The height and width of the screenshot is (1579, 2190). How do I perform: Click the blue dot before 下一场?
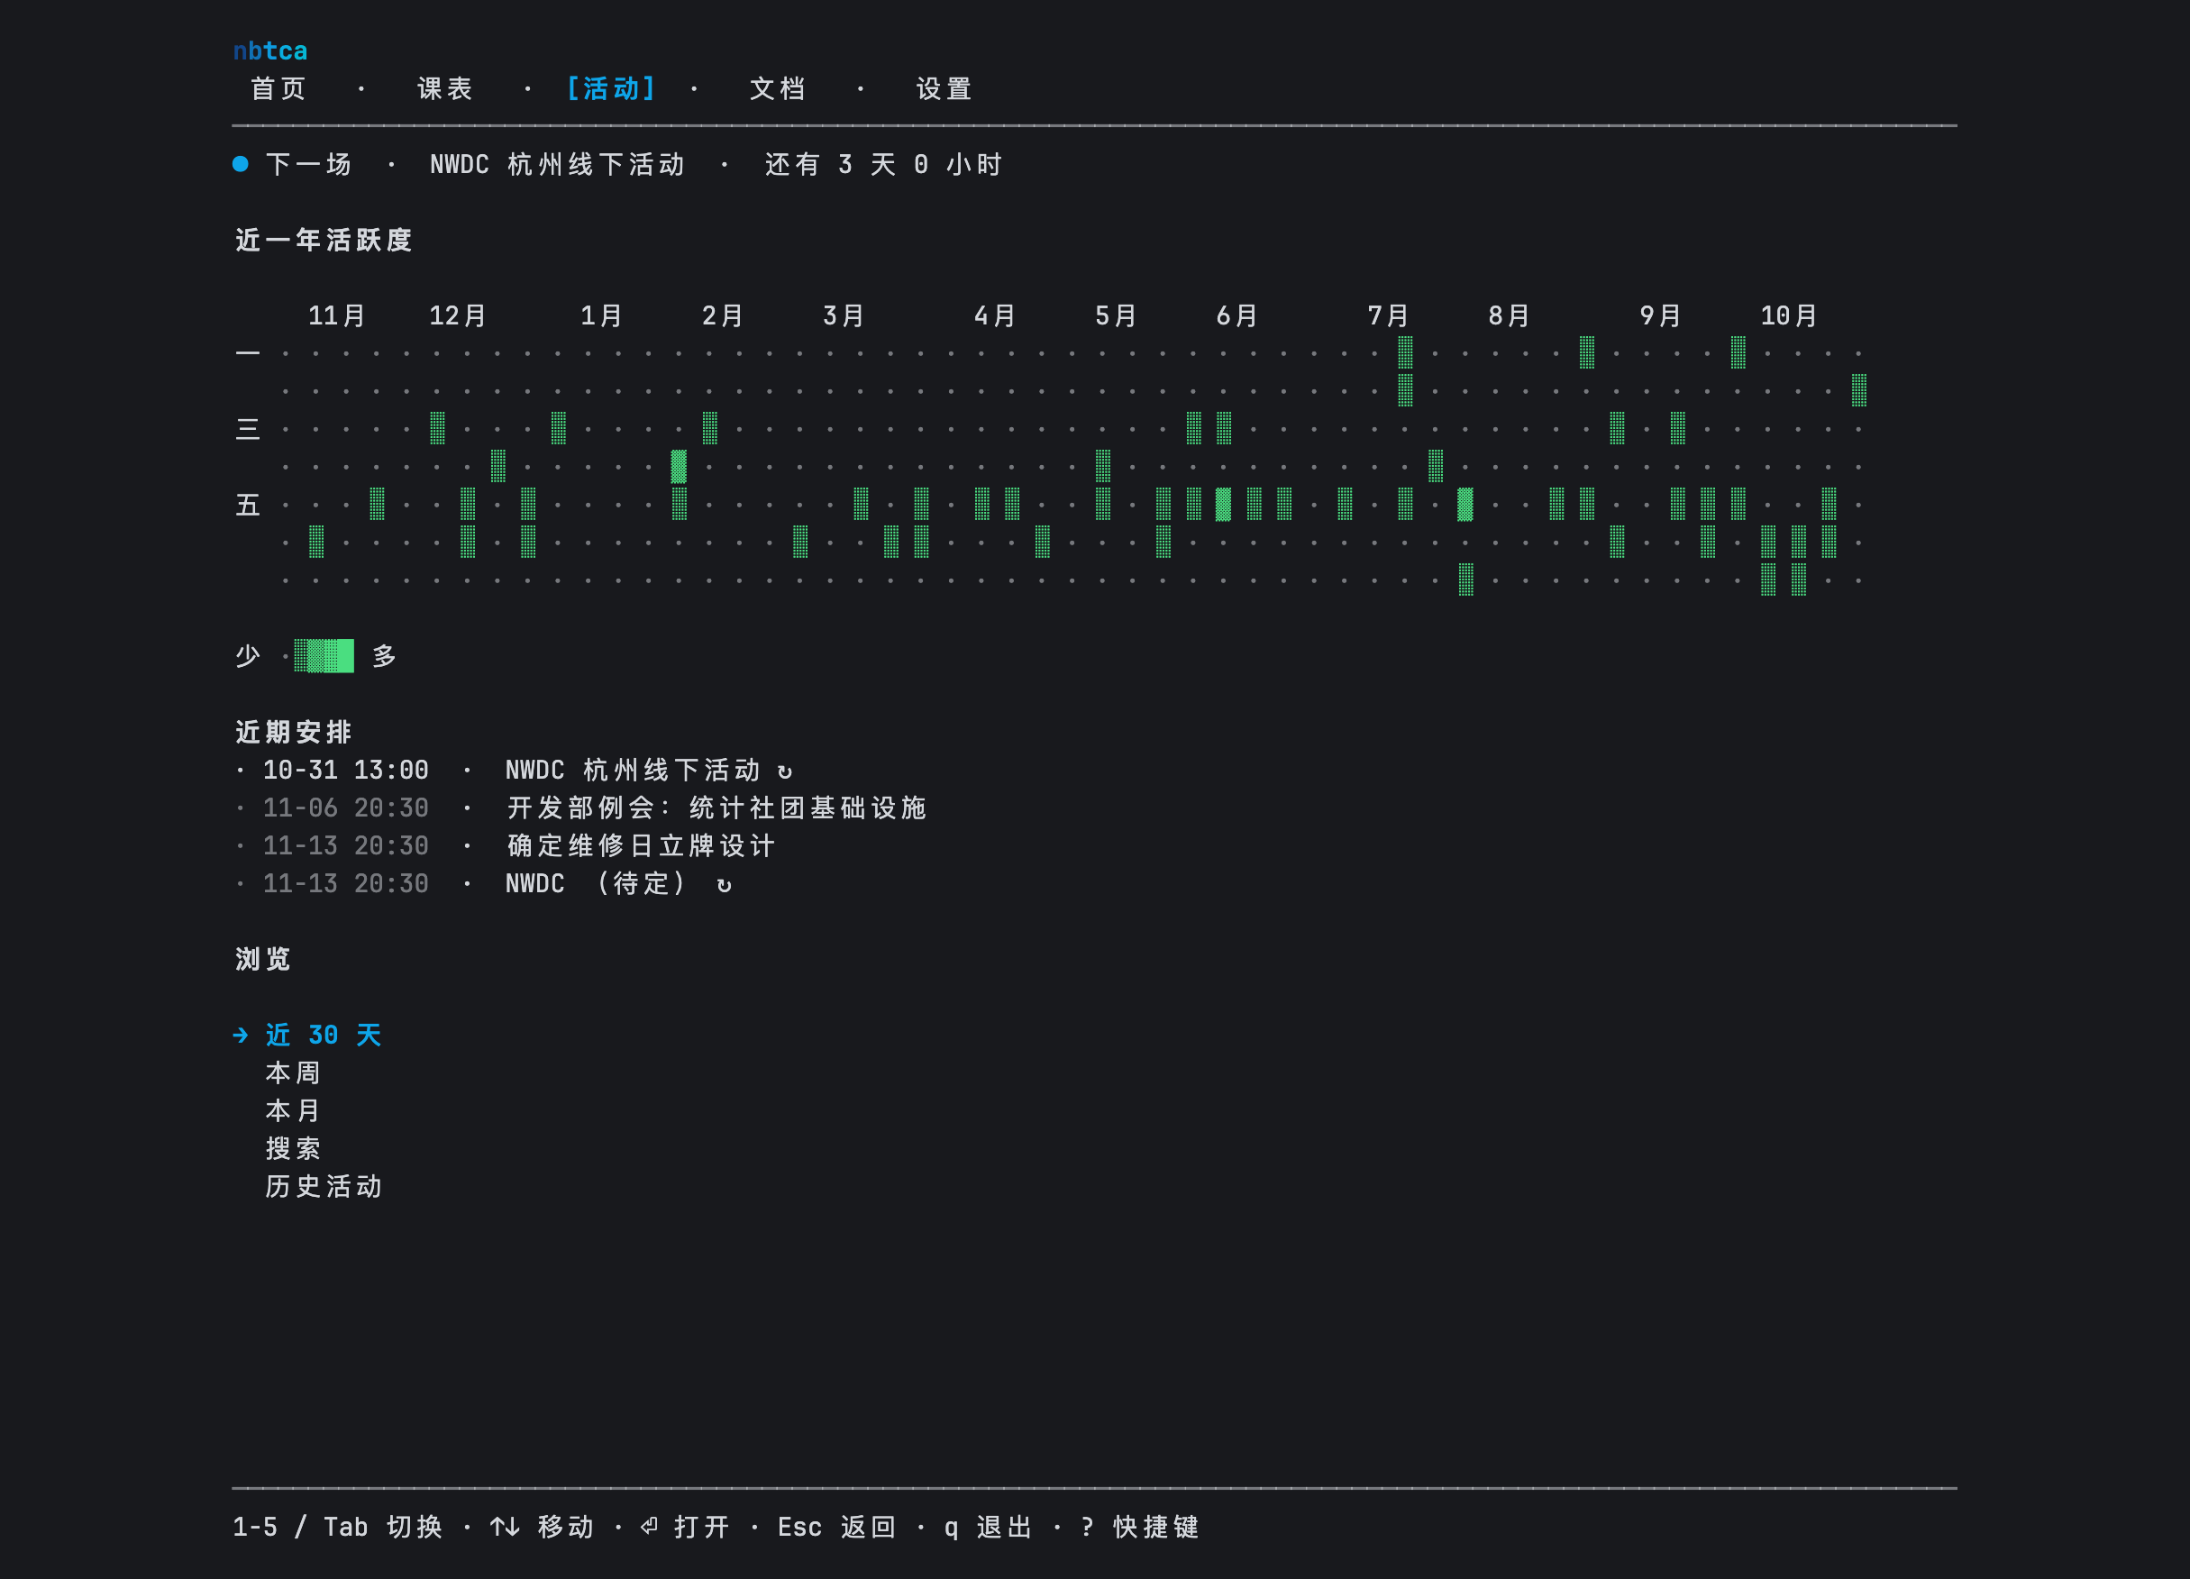pos(241,164)
